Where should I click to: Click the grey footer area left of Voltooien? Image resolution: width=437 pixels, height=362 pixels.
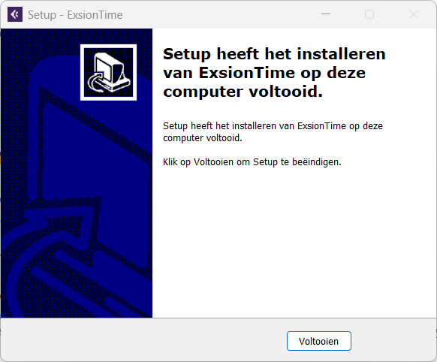143,340
